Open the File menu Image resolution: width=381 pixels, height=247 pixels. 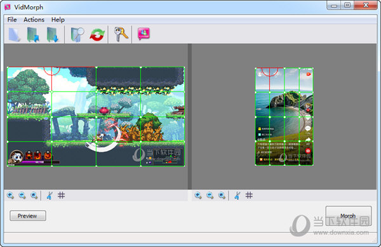(12, 20)
